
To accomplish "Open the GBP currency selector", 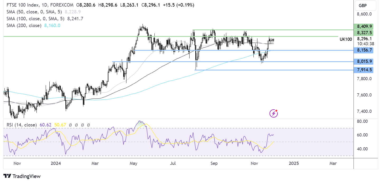I will [365, 5].
